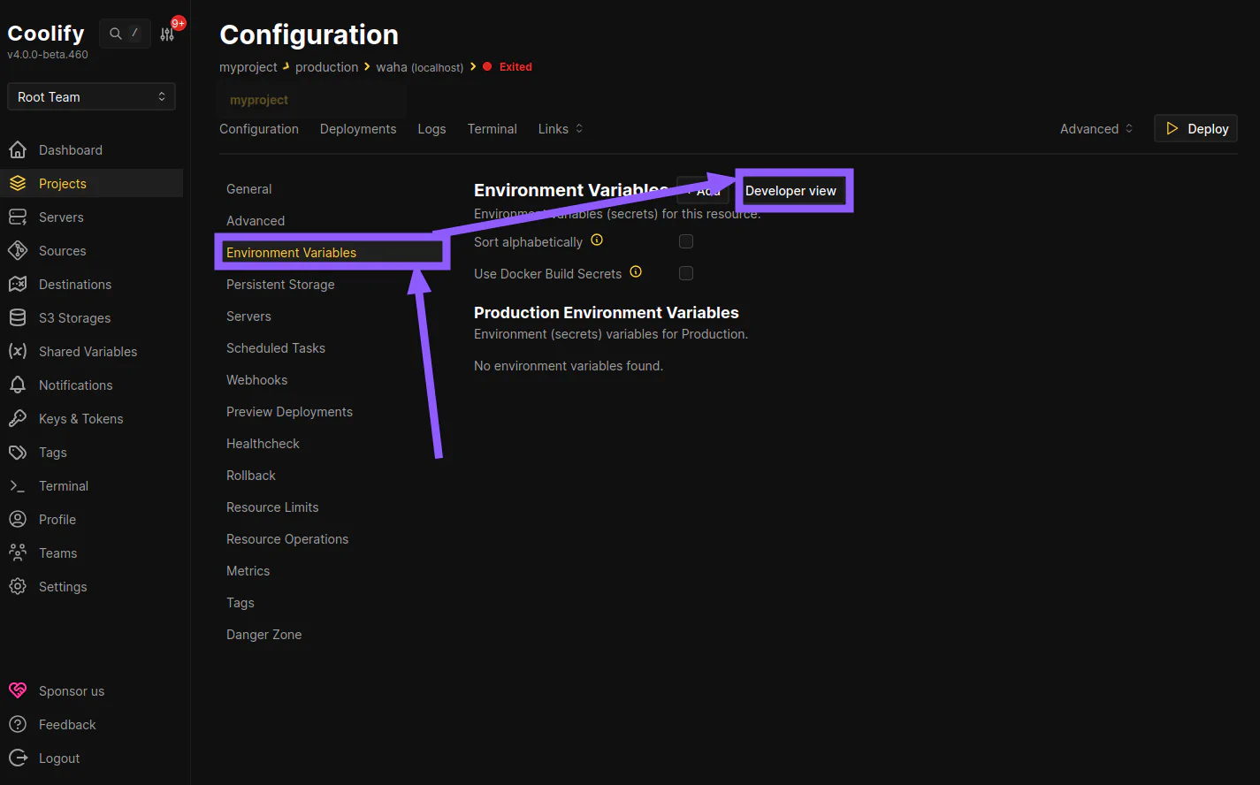This screenshot has width=1260, height=785.
Task: Enable the Sort alphabetically checkbox
Action: pyautogui.click(x=686, y=240)
